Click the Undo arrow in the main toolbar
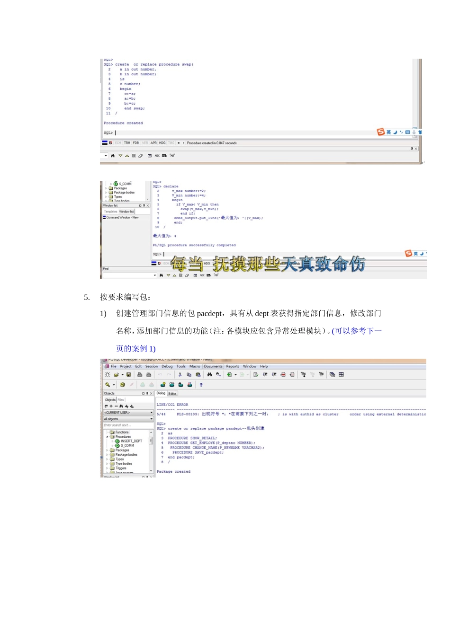The height and width of the screenshot is (636, 450). pos(160,374)
